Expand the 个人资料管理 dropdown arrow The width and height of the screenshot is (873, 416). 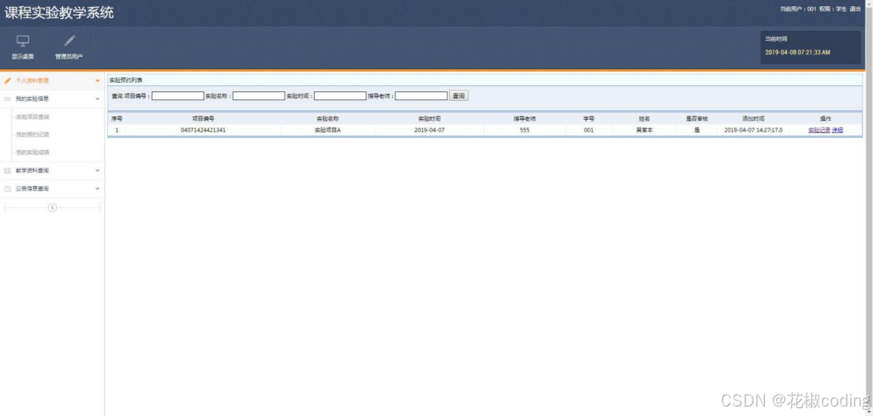(97, 81)
